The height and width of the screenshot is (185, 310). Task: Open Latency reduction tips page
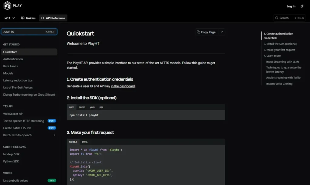(x=18, y=80)
